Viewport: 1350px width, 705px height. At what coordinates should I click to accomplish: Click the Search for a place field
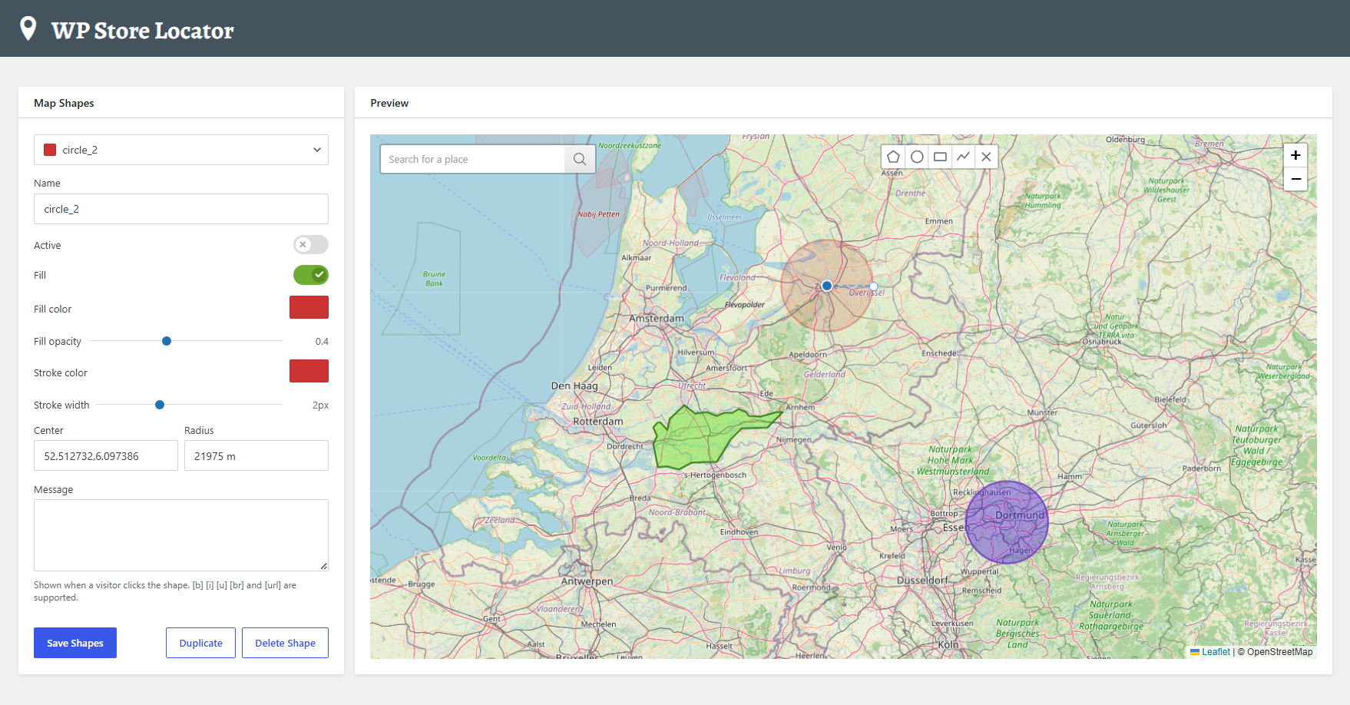coord(473,159)
